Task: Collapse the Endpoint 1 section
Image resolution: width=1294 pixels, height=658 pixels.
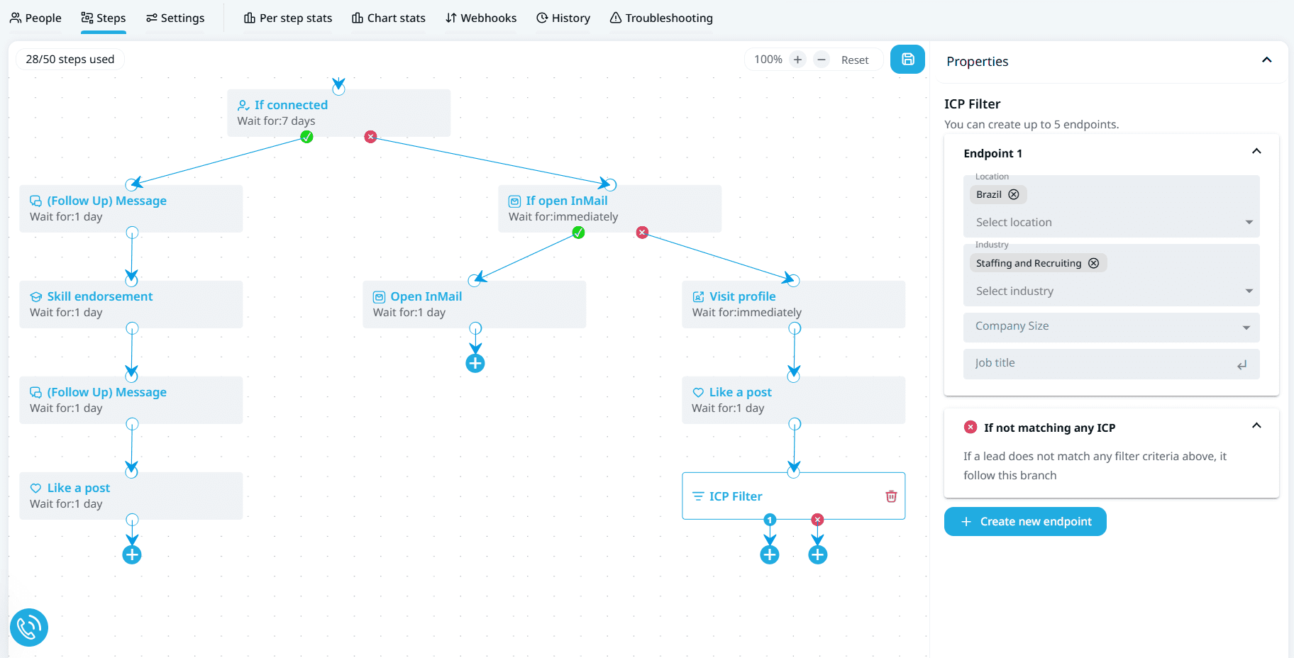Action: pyautogui.click(x=1256, y=152)
